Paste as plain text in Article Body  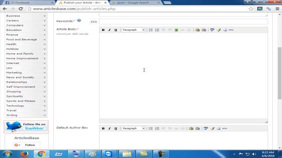point(197,30)
